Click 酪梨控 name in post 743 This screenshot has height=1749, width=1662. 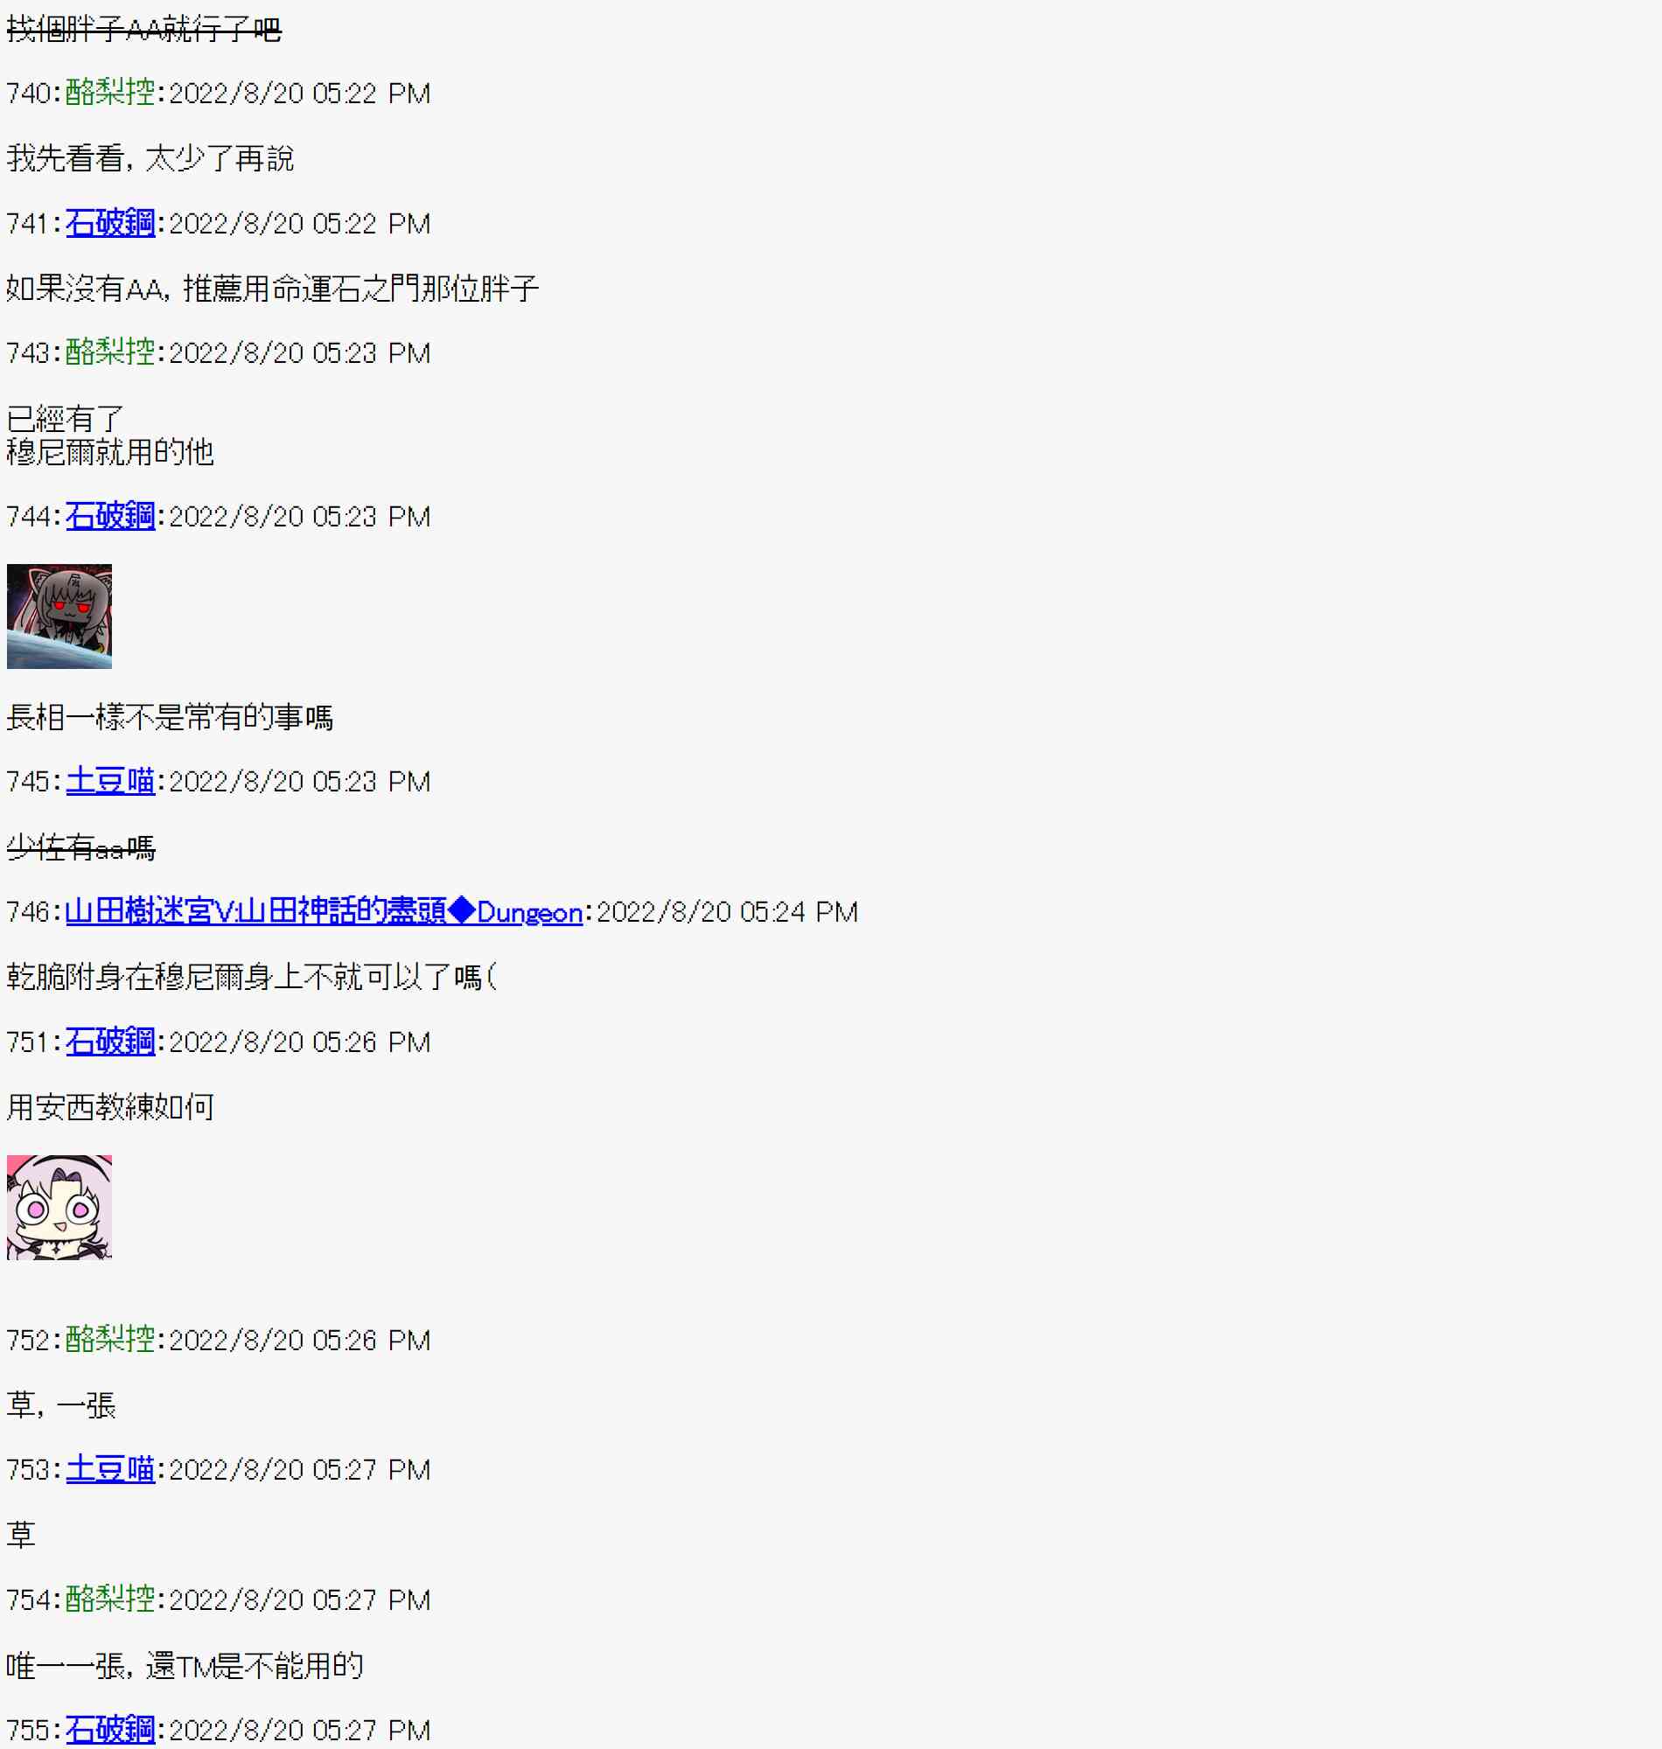[x=110, y=352]
